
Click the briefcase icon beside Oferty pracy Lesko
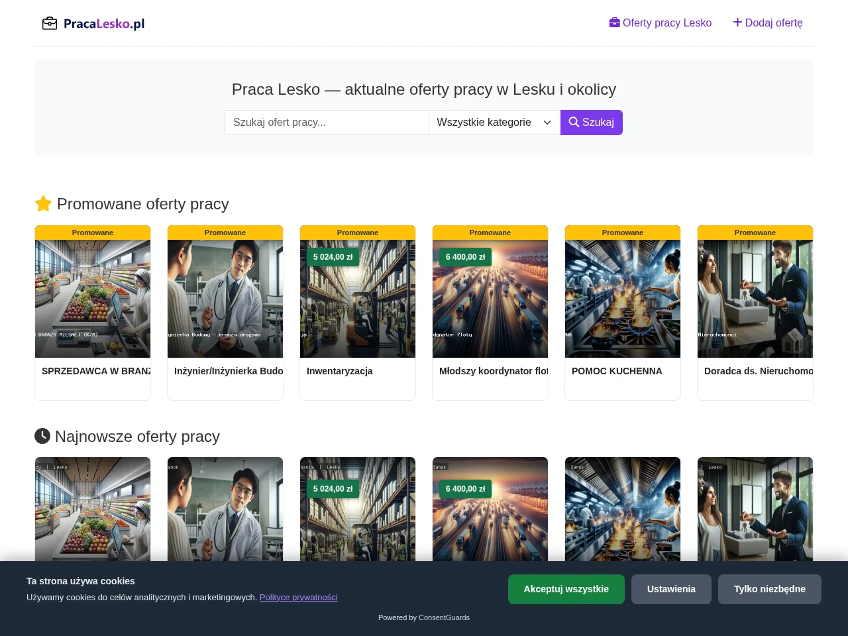[x=615, y=23]
